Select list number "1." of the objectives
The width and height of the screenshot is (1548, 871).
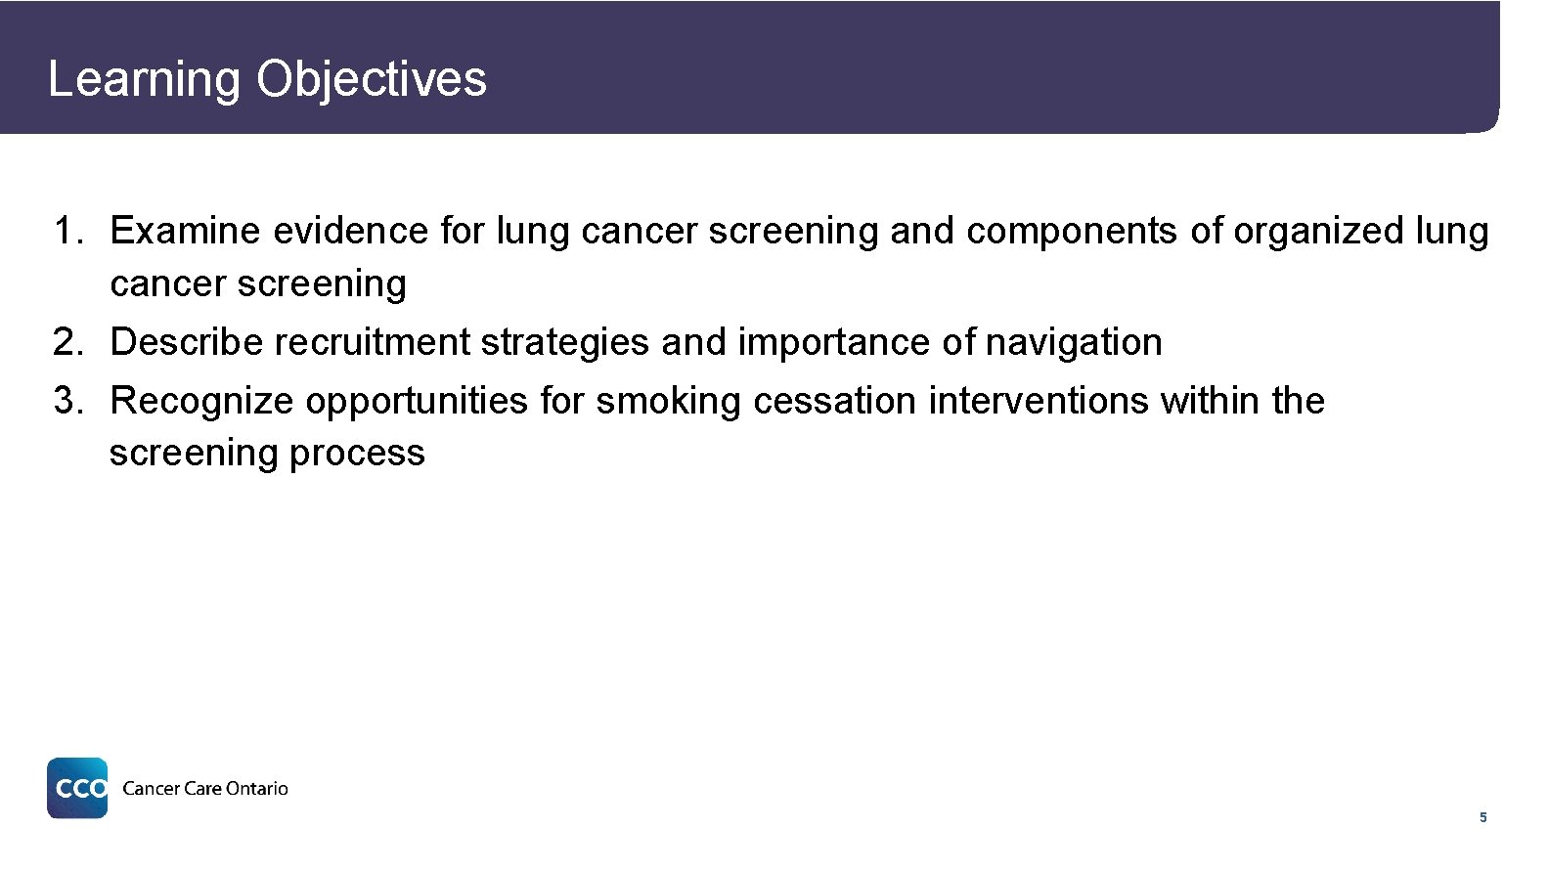click(68, 232)
